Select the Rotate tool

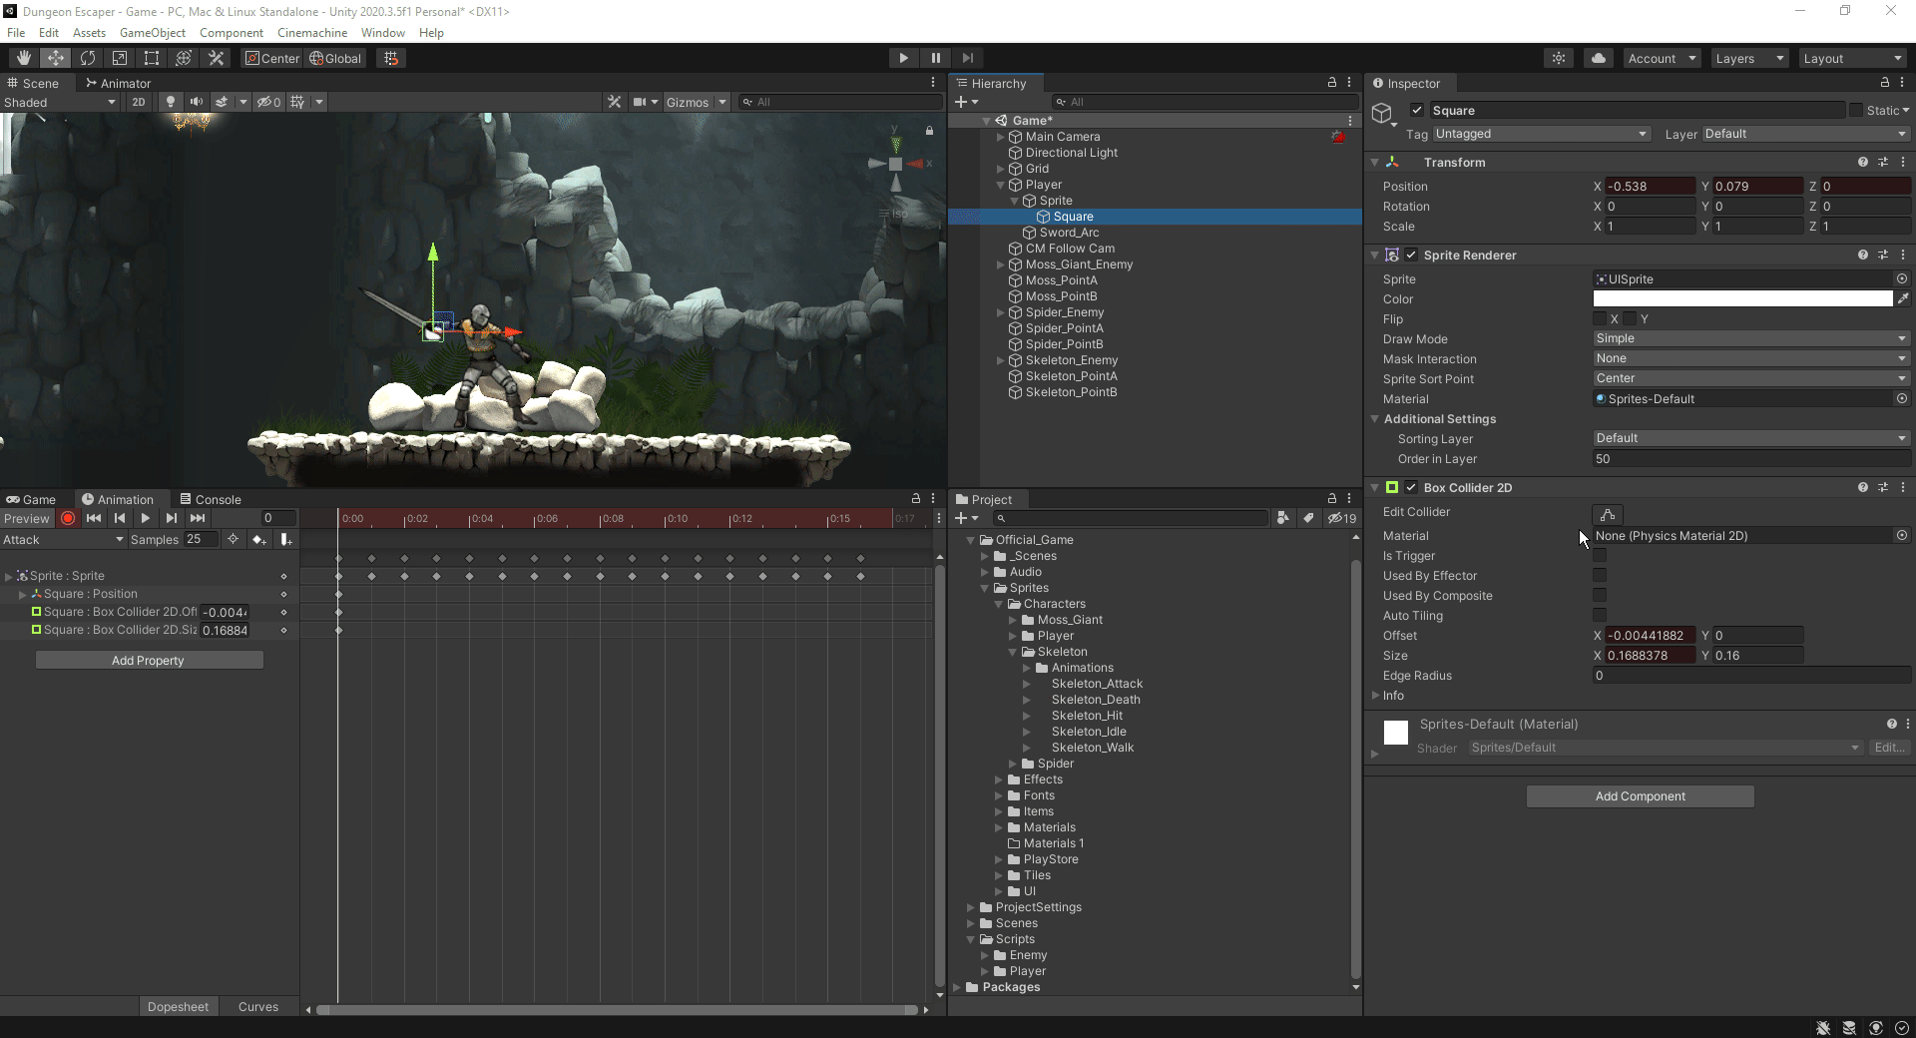point(88,58)
